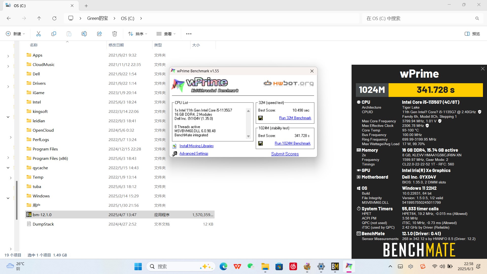Click Run 1024M Benchmark link

click(292, 143)
